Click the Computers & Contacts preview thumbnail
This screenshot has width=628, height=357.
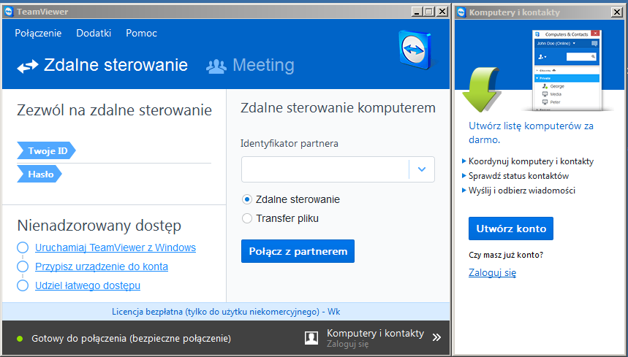(567, 70)
